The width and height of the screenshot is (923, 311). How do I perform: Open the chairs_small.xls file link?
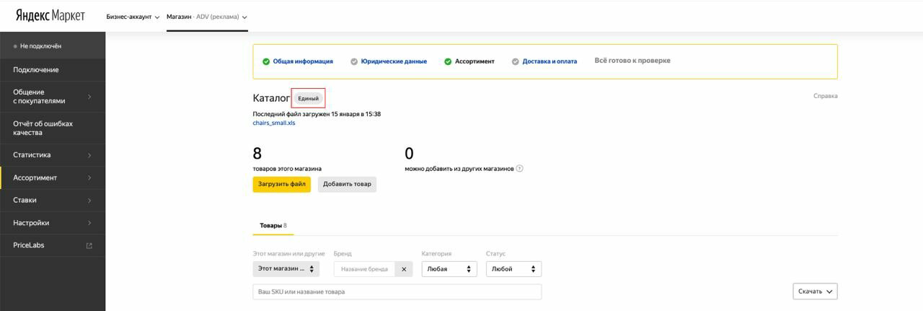click(274, 123)
